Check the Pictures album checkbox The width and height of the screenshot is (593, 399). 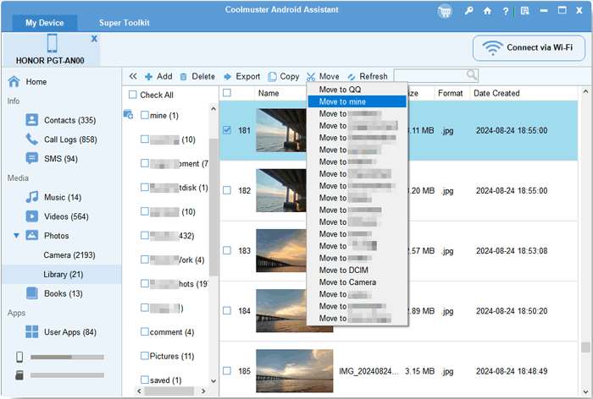point(145,356)
